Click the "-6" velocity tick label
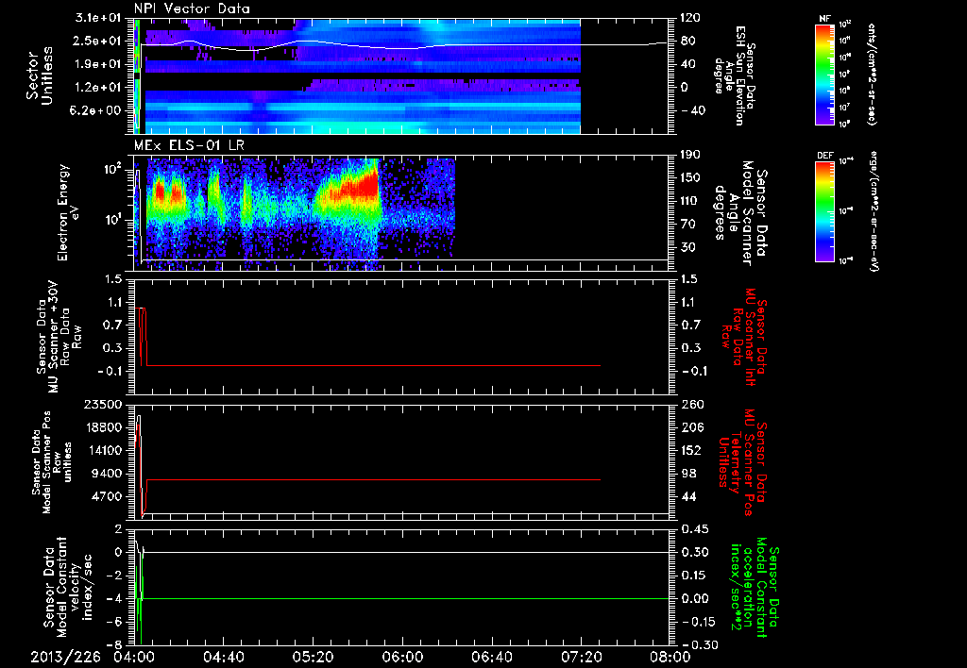The height and width of the screenshot is (668, 967). (116, 622)
